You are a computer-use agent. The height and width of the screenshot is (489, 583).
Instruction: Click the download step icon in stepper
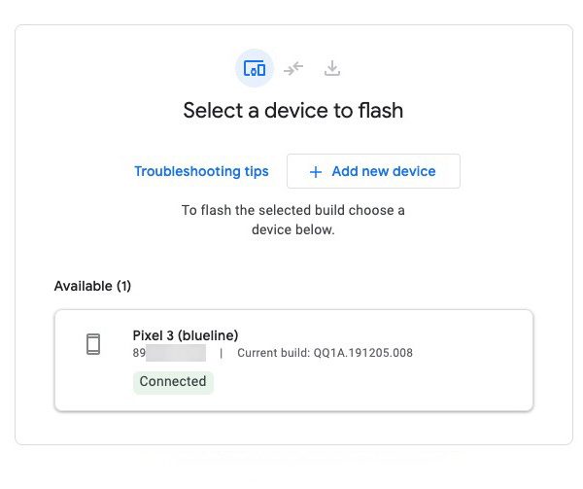tap(332, 68)
